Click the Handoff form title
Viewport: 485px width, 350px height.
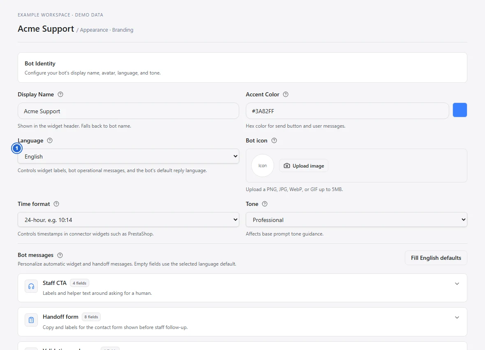point(60,317)
